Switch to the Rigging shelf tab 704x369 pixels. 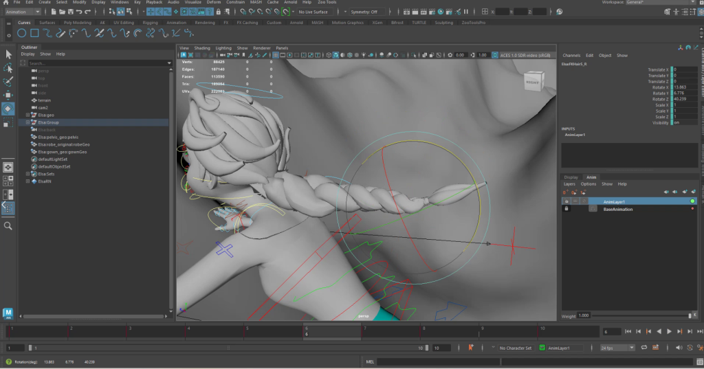[x=150, y=22]
